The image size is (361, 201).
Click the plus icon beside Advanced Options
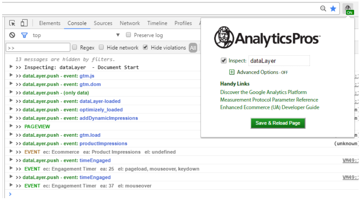click(x=232, y=72)
